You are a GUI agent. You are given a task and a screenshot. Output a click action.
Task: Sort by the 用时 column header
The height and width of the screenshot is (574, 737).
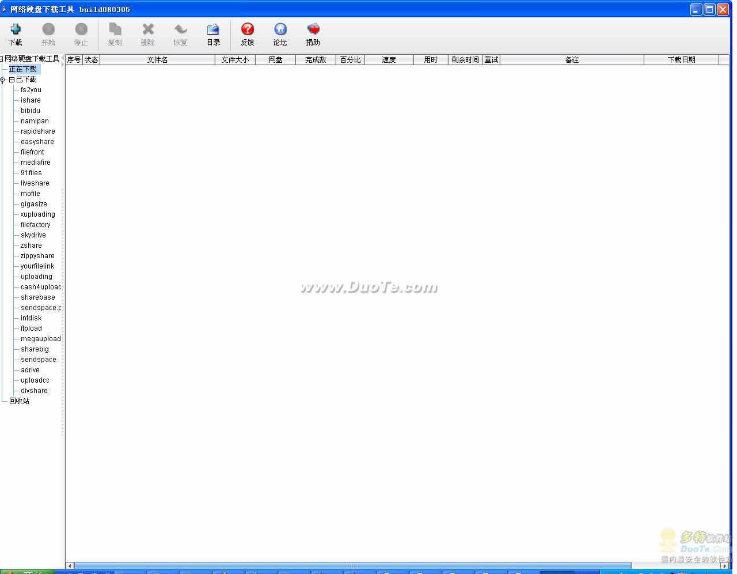(x=431, y=60)
